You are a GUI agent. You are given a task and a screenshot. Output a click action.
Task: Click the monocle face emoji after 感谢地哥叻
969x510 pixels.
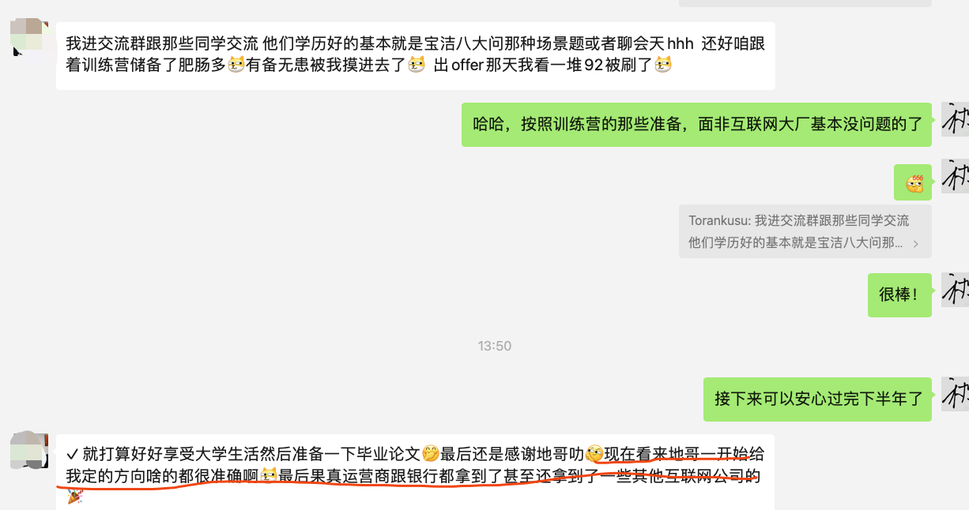point(594,454)
